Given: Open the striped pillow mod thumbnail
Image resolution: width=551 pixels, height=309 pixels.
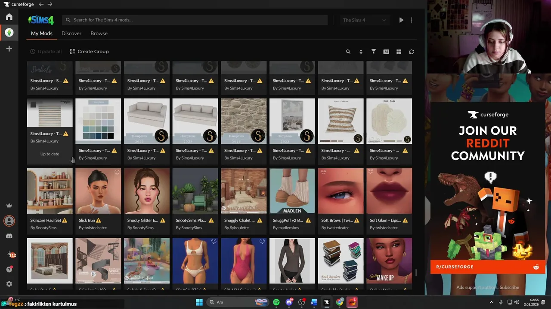Looking at the screenshot, I should tap(341, 121).
